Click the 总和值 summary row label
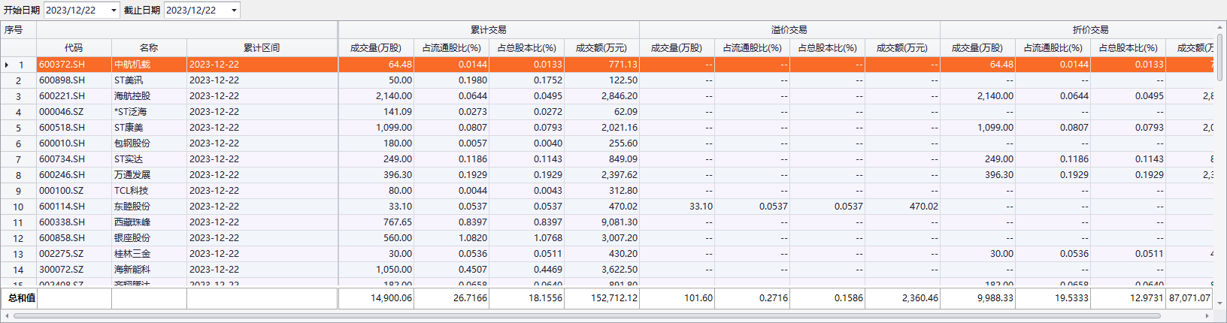 click(21, 298)
